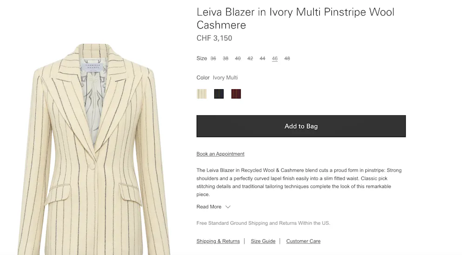Select the burgundy red color swatch
This screenshot has height=255, width=462.
pos(236,94)
